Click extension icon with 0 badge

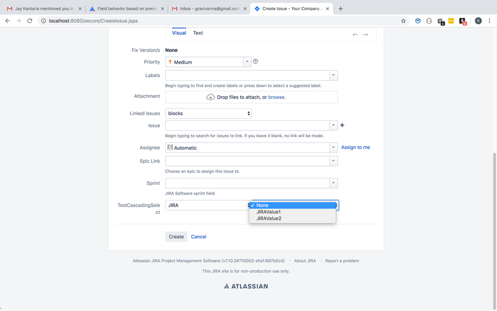pyautogui.click(x=441, y=21)
